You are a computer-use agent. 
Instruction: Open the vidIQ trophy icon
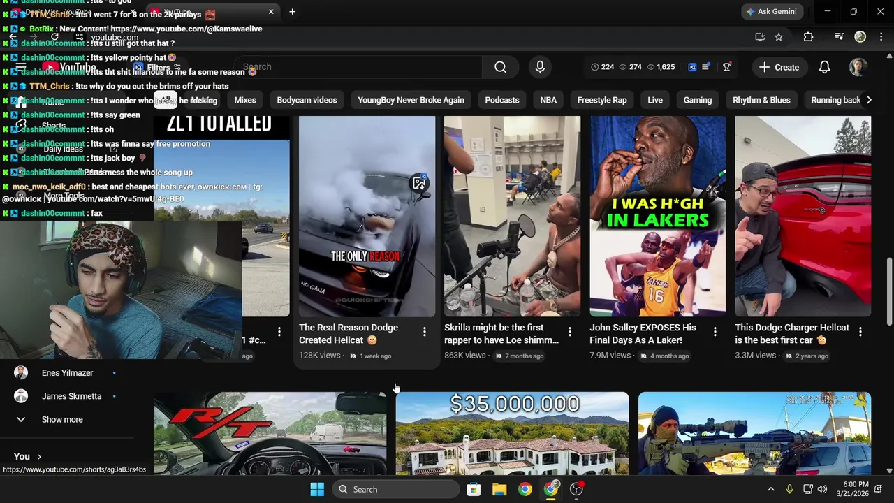pyautogui.click(x=726, y=67)
